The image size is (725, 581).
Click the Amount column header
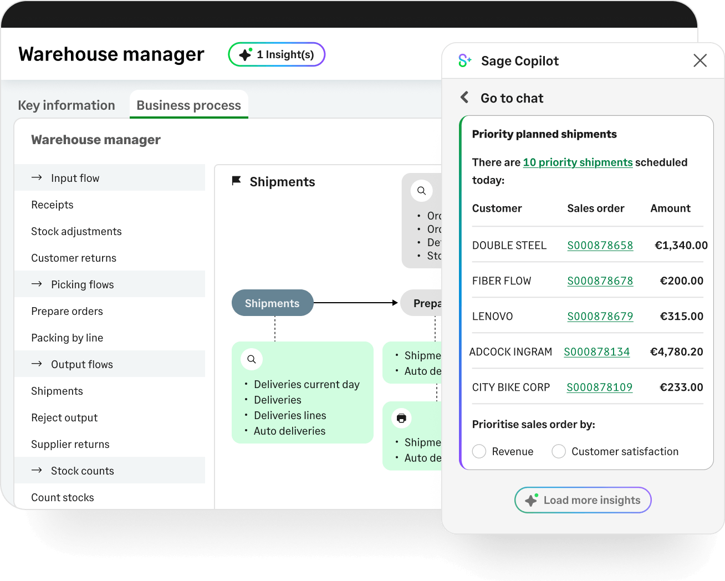click(670, 208)
